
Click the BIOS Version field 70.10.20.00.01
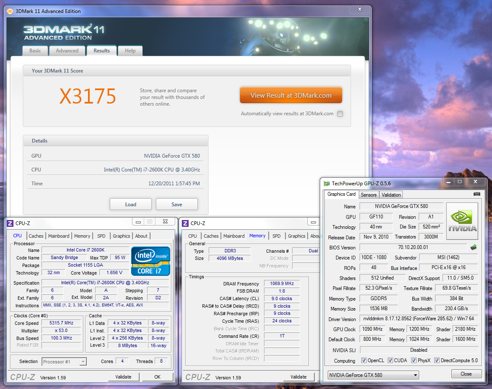coord(413,247)
